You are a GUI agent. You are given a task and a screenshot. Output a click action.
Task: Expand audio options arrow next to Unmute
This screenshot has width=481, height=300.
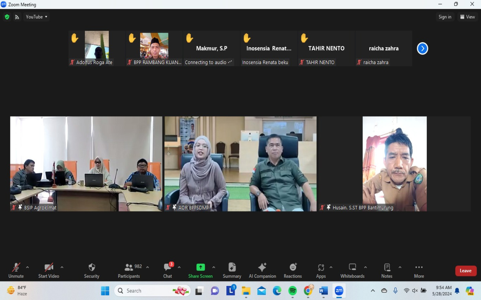tap(27, 267)
